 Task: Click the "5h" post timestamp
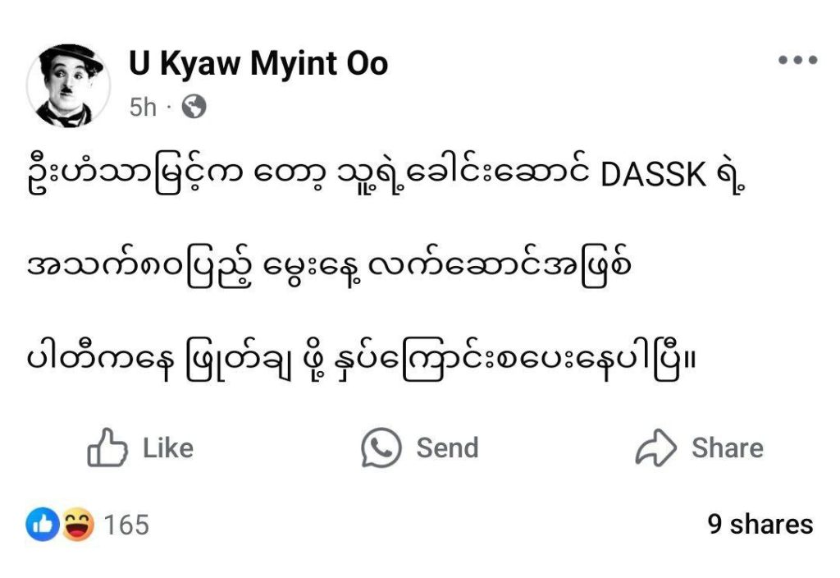(x=143, y=108)
